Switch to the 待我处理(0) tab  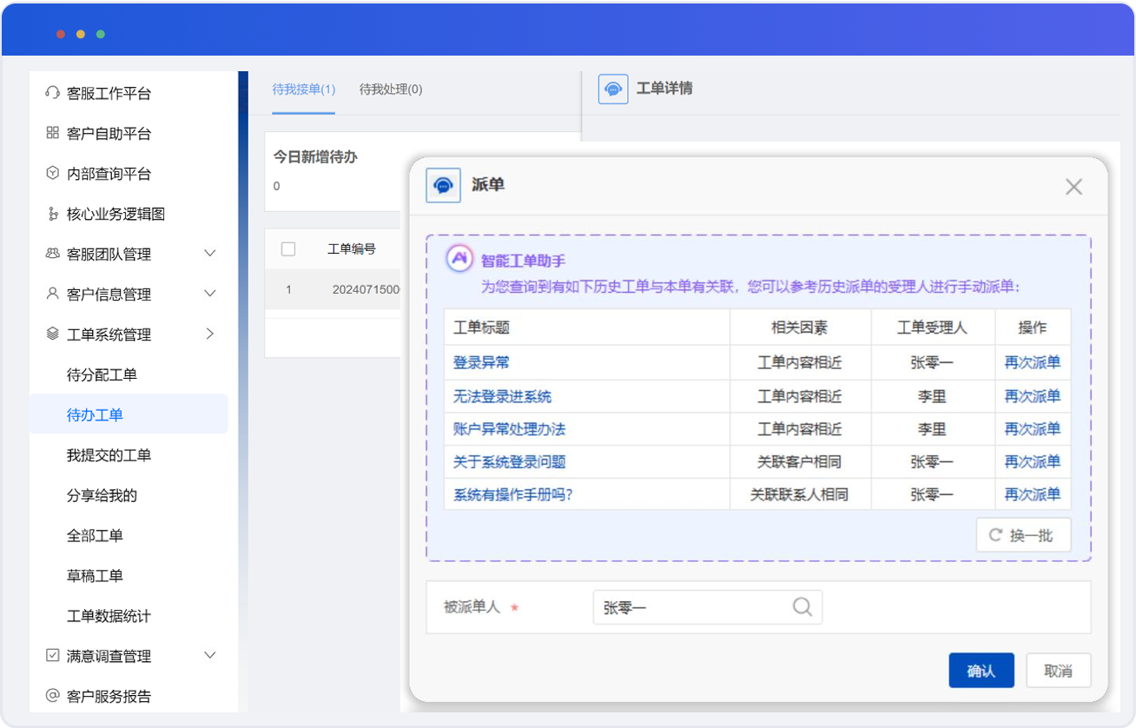391,89
